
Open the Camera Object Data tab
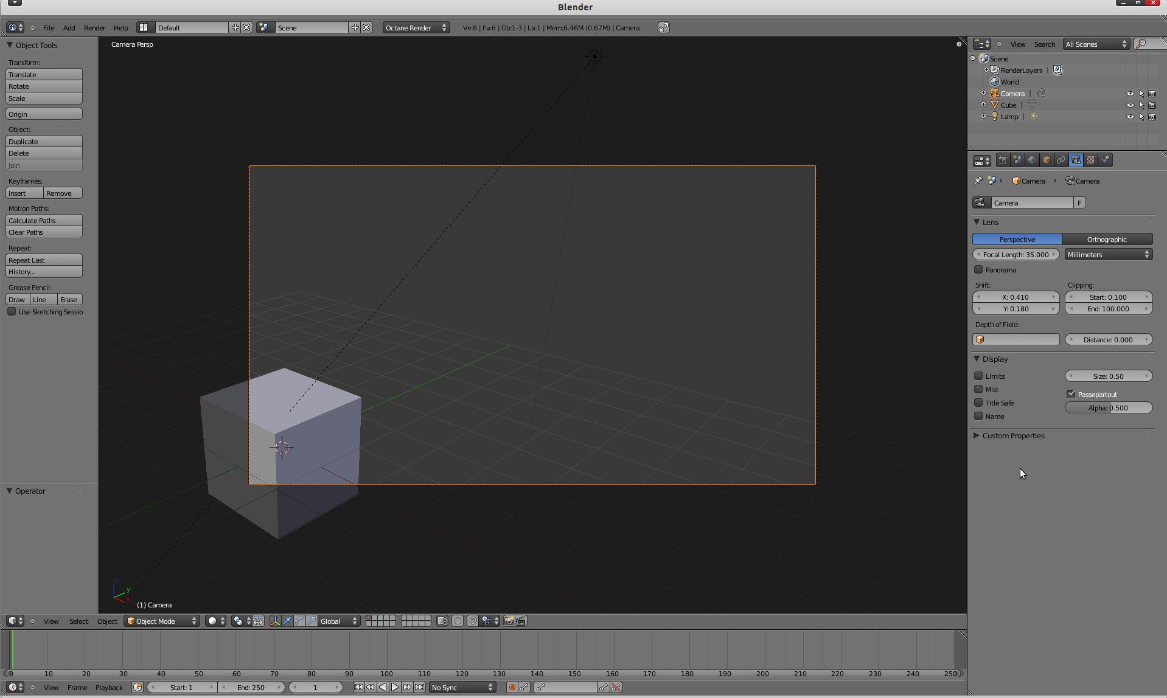coord(1076,161)
